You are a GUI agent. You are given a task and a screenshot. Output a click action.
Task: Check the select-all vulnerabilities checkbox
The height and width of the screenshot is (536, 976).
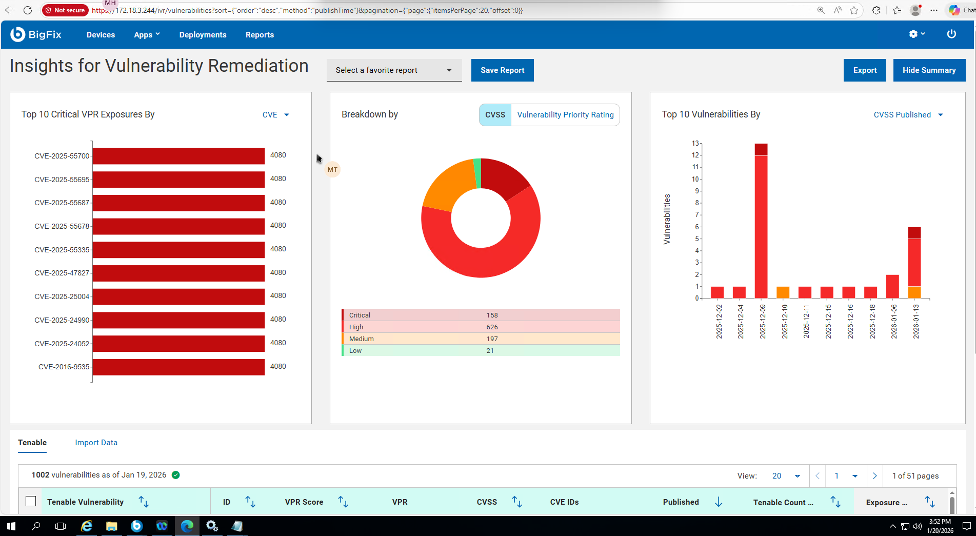(31, 501)
